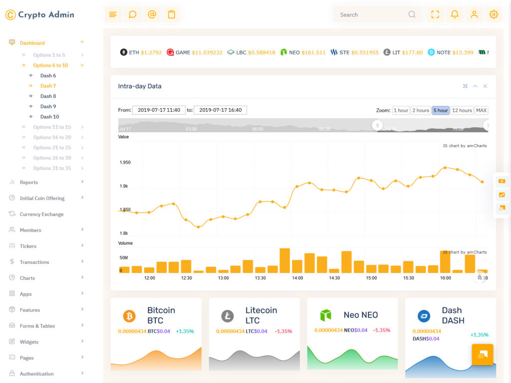Go to the Currency Exchange section
The height and width of the screenshot is (383, 511).
(x=42, y=214)
